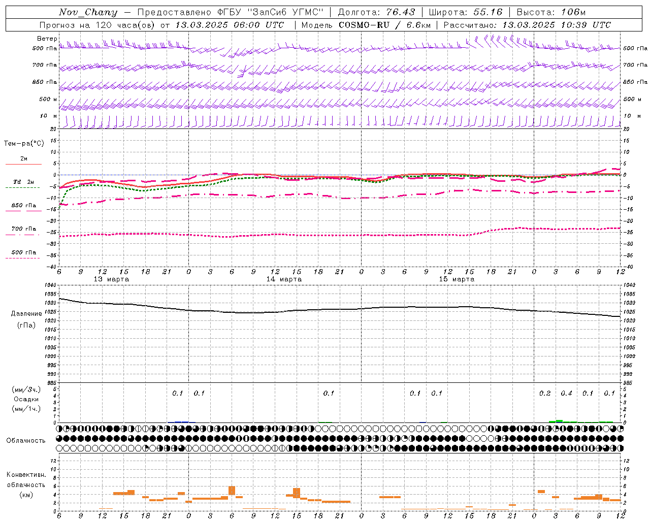Viewport: 650px width, 520px height.
Task: Select the forecast start time '13.03.2025 06:00 UTC'
Action: click(230, 25)
